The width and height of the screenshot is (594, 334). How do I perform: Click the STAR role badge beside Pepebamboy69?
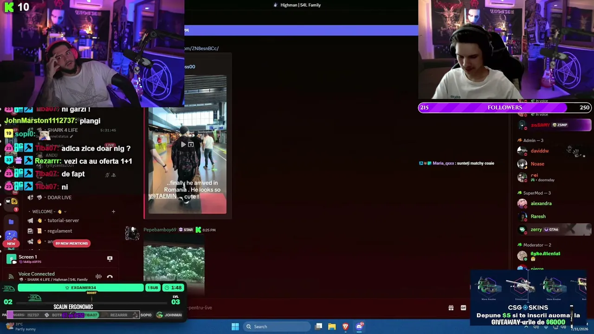point(186,230)
